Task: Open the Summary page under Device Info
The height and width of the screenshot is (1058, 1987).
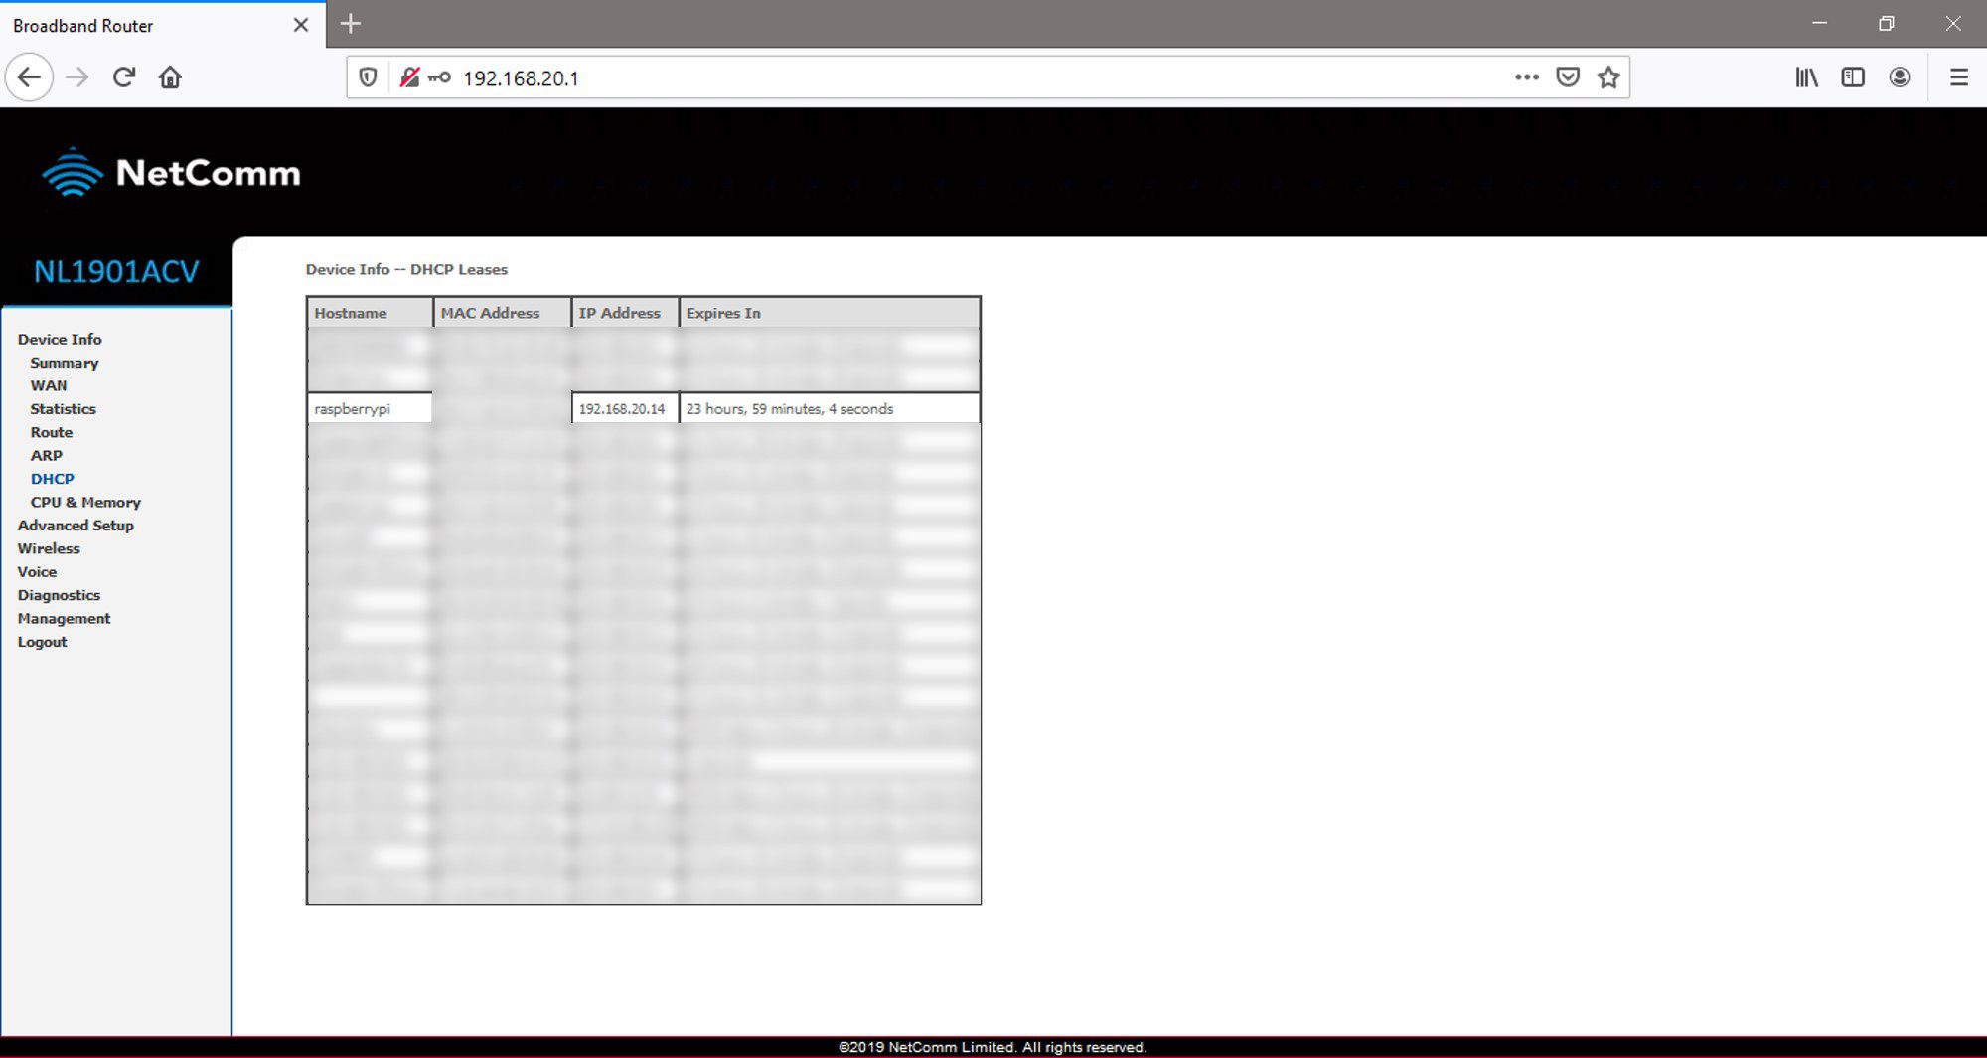Action: pyautogui.click(x=65, y=363)
